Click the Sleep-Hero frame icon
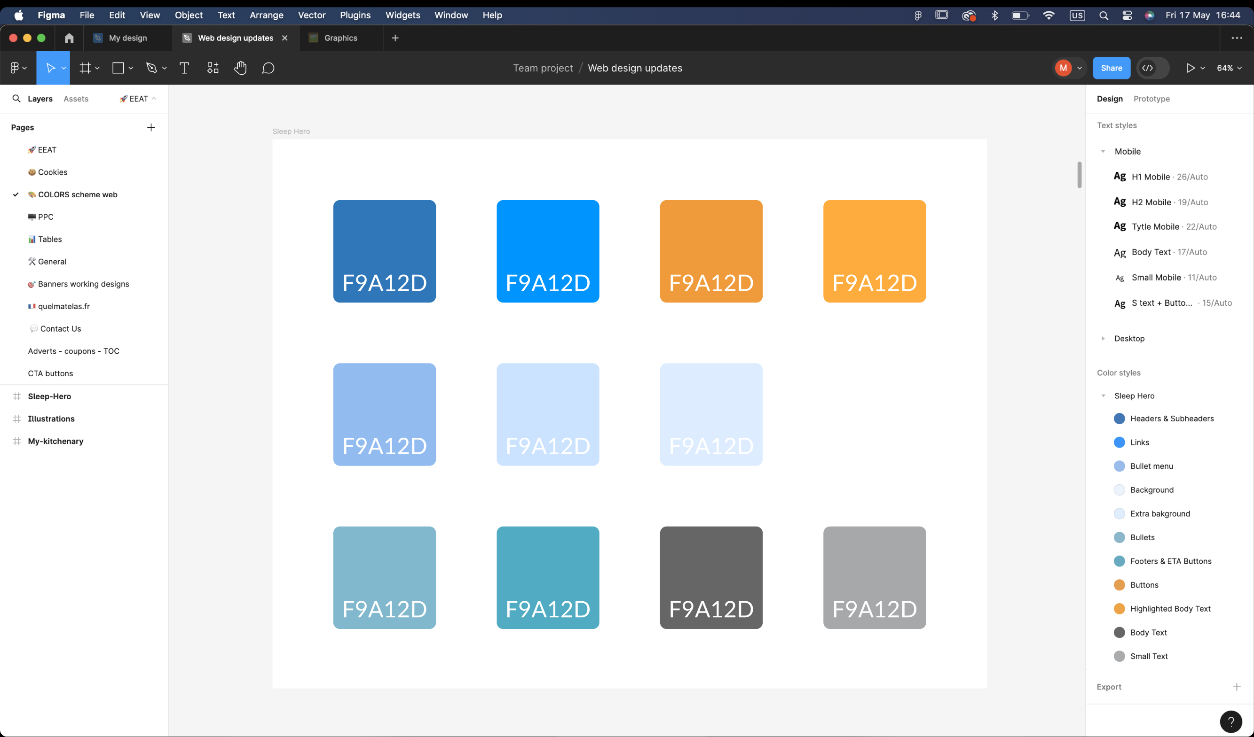This screenshot has height=737, width=1254. [x=17, y=396]
